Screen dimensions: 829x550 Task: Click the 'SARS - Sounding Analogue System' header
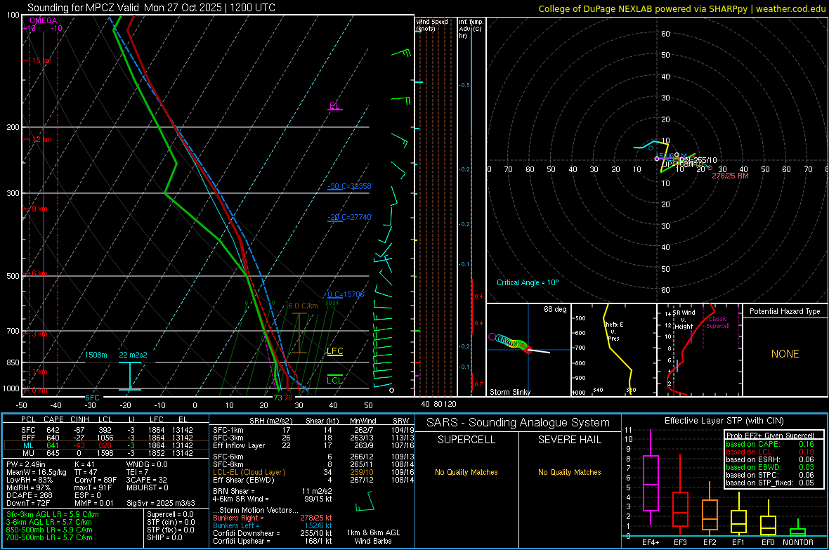[518, 423]
